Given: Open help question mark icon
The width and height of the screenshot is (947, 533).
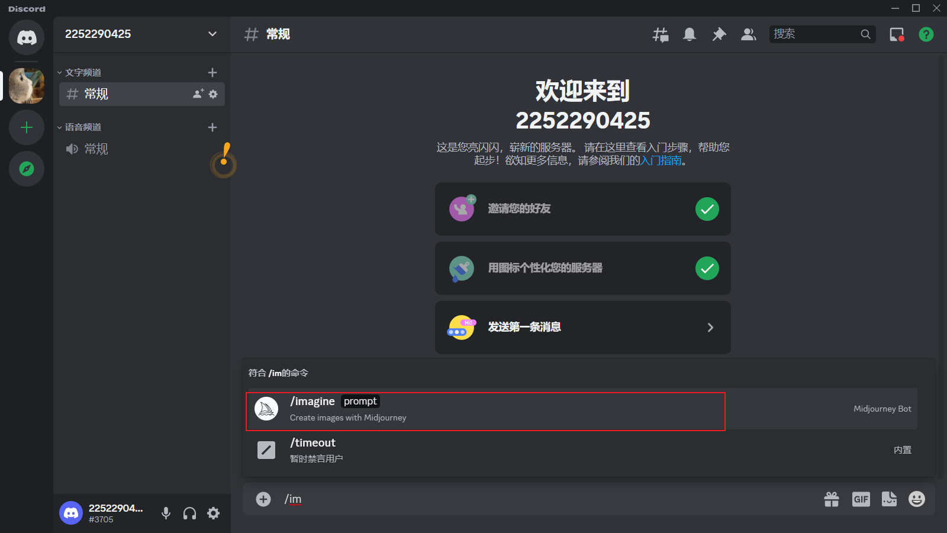Looking at the screenshot, I should pyautogui.click(x=926, y=34).
